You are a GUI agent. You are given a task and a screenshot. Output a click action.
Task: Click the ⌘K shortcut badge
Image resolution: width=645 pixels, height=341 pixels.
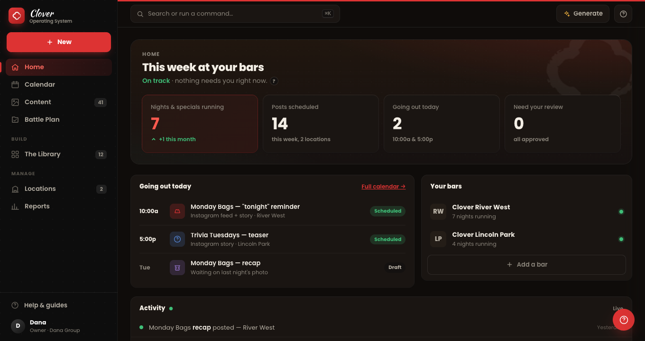[x=328, y=14]
